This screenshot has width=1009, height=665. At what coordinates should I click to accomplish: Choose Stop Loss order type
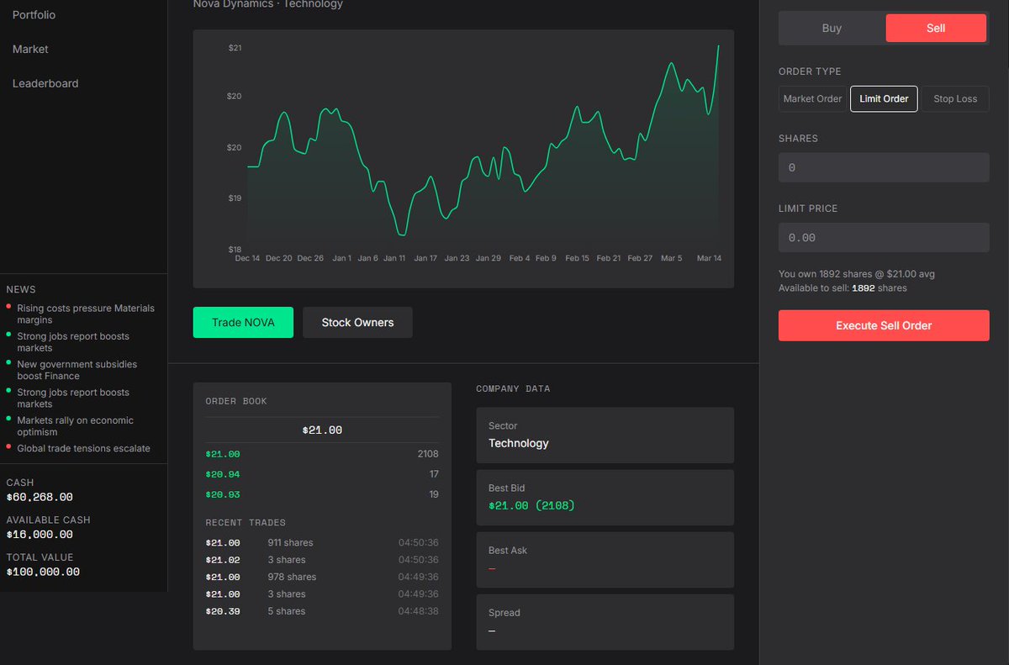click(x=955, y=98)
